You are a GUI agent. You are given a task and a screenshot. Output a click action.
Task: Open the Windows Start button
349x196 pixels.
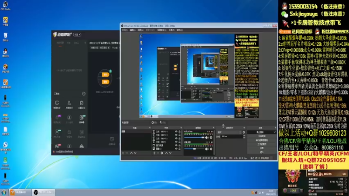(x=4, y=193)
